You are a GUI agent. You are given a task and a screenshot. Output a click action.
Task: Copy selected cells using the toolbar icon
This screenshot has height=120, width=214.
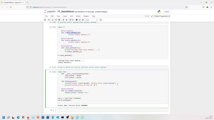(x=56, y=20)
